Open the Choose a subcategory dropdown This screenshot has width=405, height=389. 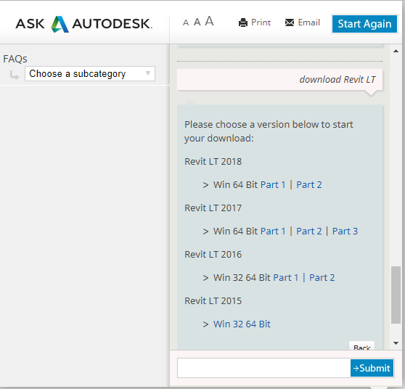90,73
